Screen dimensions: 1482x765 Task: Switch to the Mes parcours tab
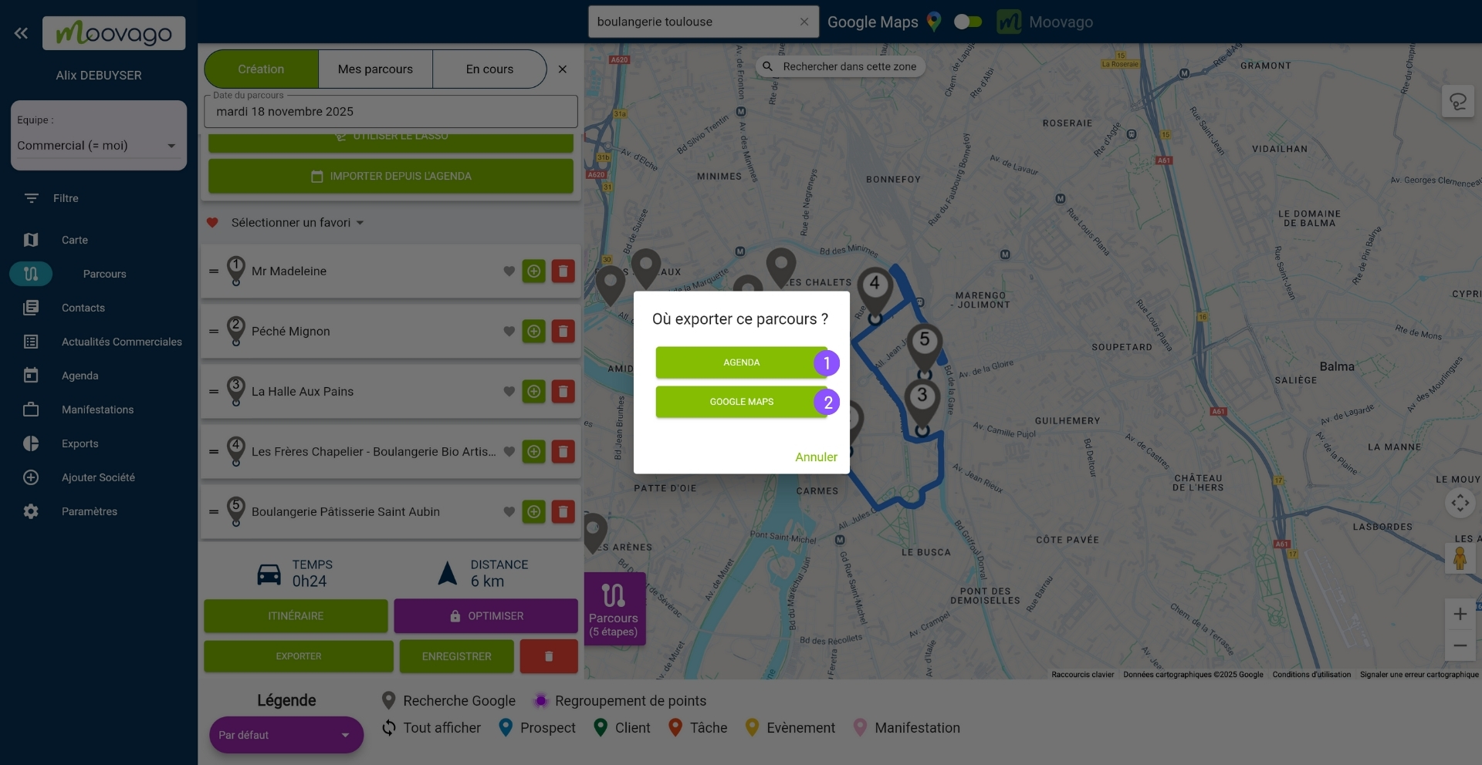click(x=375, y=69)
